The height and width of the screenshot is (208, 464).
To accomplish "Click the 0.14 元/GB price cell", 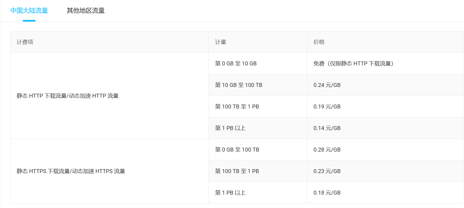I will [x=327, y=128].
